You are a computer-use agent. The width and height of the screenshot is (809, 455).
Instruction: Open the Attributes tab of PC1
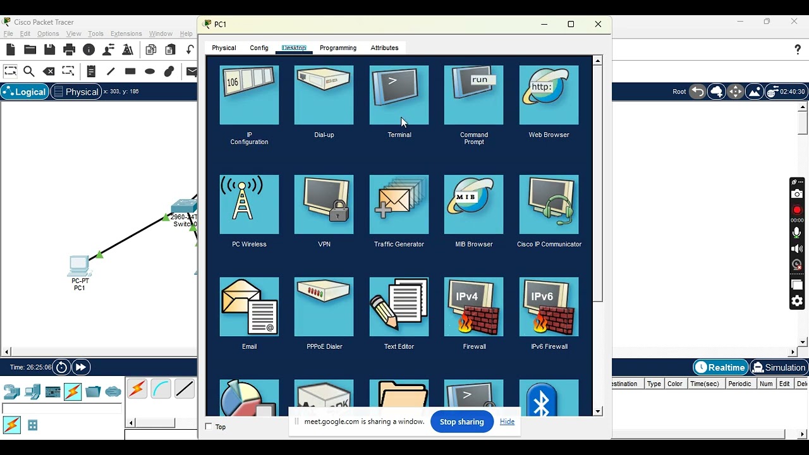pyautogui.click(x=384, y=48)
